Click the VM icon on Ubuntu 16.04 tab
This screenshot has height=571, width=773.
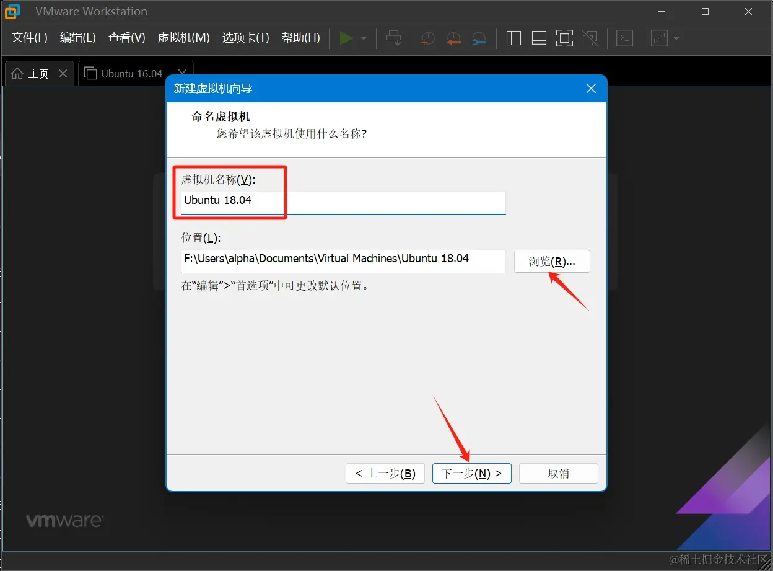click(90, 73)
